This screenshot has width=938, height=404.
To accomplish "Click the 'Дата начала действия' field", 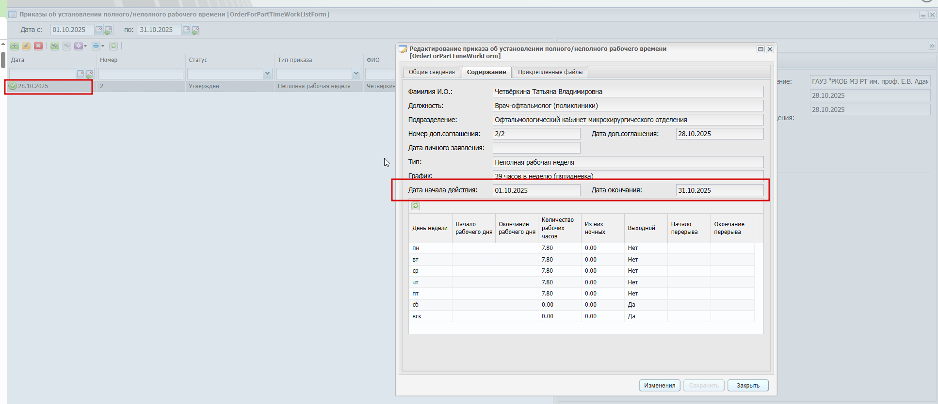I will point(536,190).
